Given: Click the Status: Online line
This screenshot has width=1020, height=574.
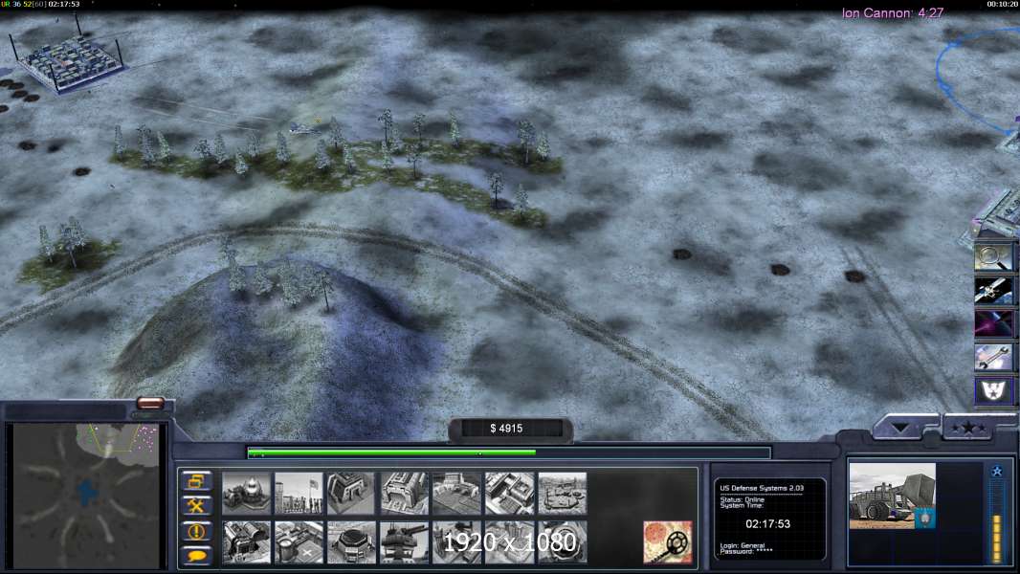Looking at the screenshot, I should 743,499.
